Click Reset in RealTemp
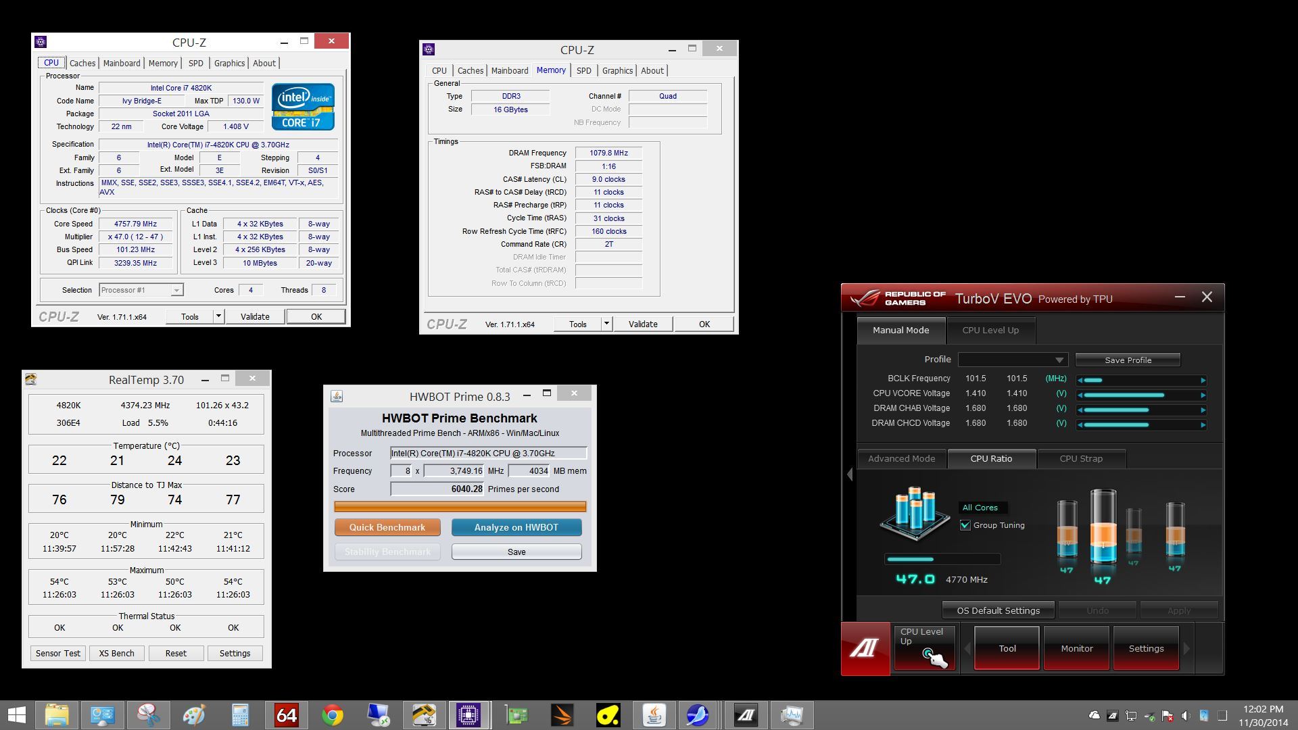The image size is (1298, 730). (x=176, y=653)
